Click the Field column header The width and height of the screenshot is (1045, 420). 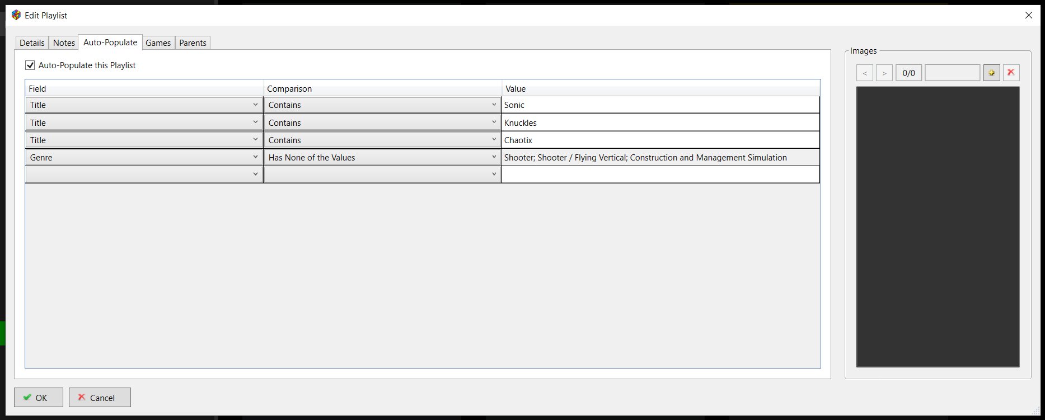(144, 88)
